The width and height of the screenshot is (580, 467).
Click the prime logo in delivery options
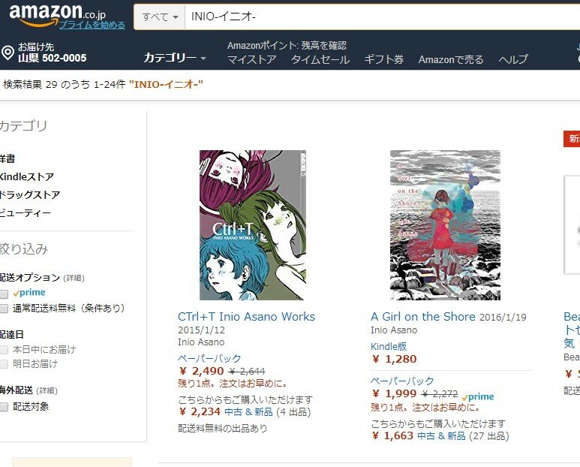(x=29, y=293)
